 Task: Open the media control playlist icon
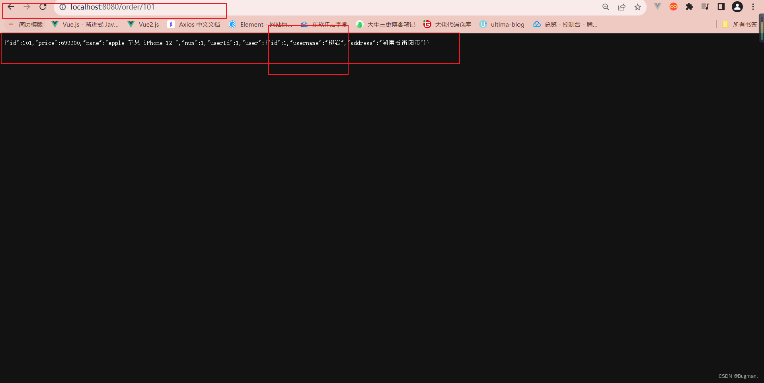705,7
